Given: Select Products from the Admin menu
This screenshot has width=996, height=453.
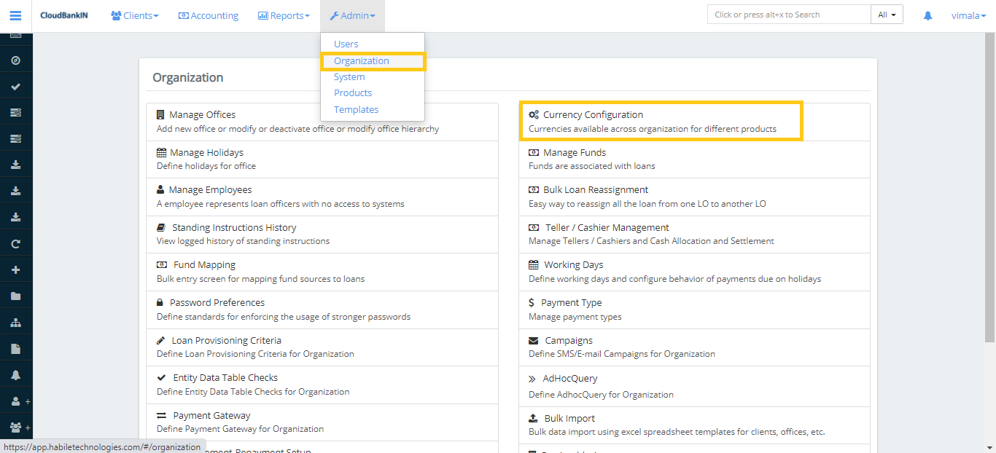Looking at the screenshot, I should pos(353,92).
